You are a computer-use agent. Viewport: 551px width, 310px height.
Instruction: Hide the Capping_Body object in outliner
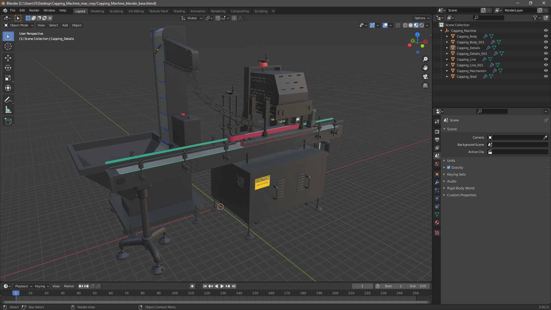(x=546, y=36)
